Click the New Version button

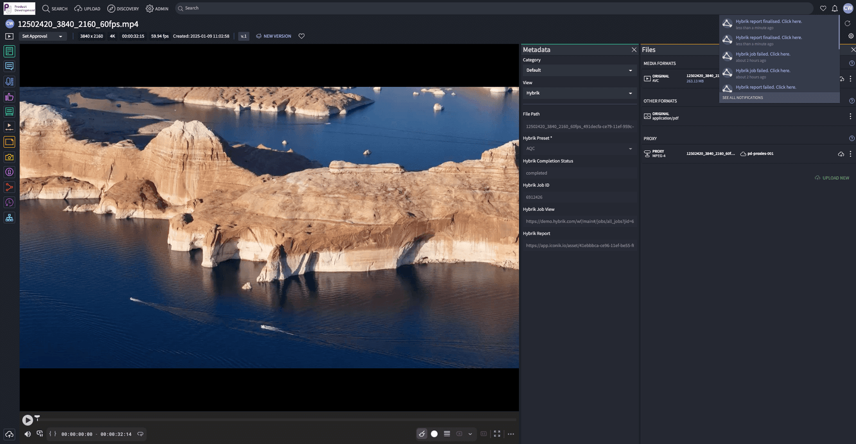click(x=274, y=36)
